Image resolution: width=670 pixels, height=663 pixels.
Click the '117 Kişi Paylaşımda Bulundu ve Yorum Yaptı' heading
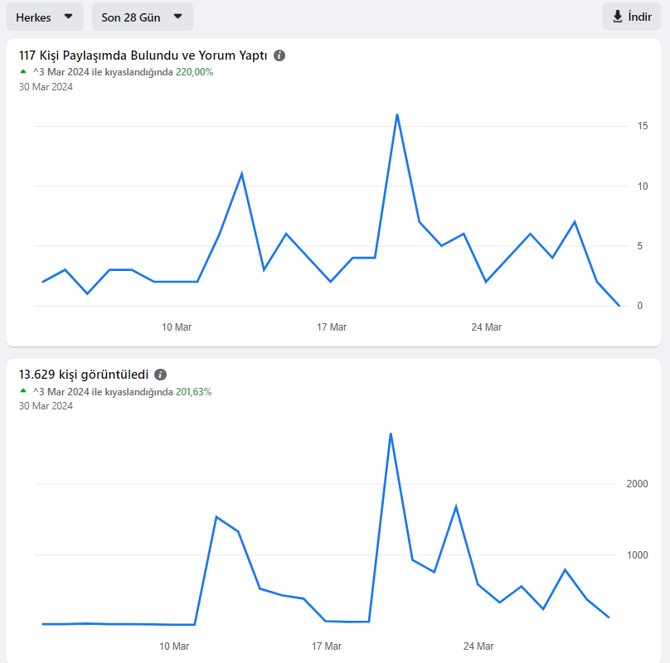tap(143, 56)
